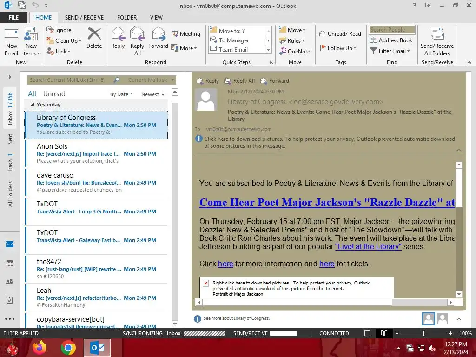Click Reply All in the ribbon

137,42
